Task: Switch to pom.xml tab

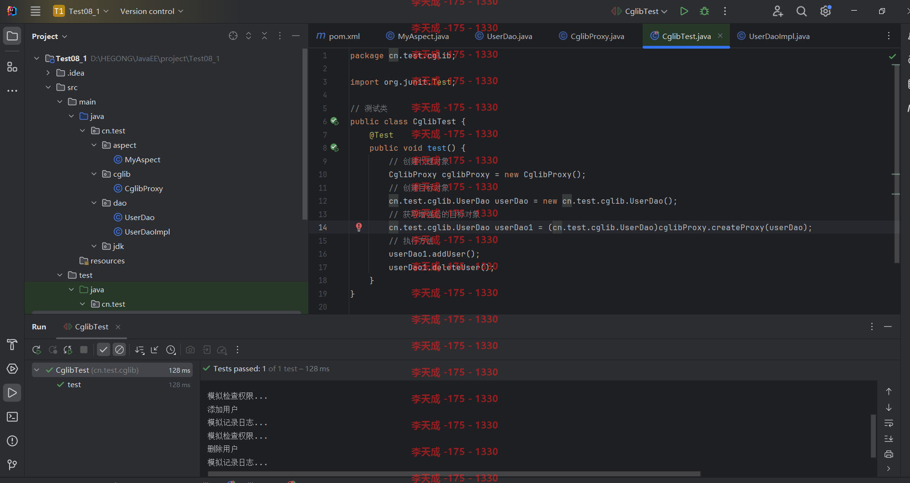Action: click(339, 36)
